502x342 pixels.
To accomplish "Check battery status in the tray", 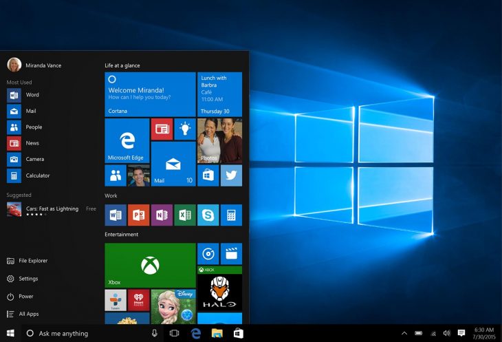I will pos(418,333).
